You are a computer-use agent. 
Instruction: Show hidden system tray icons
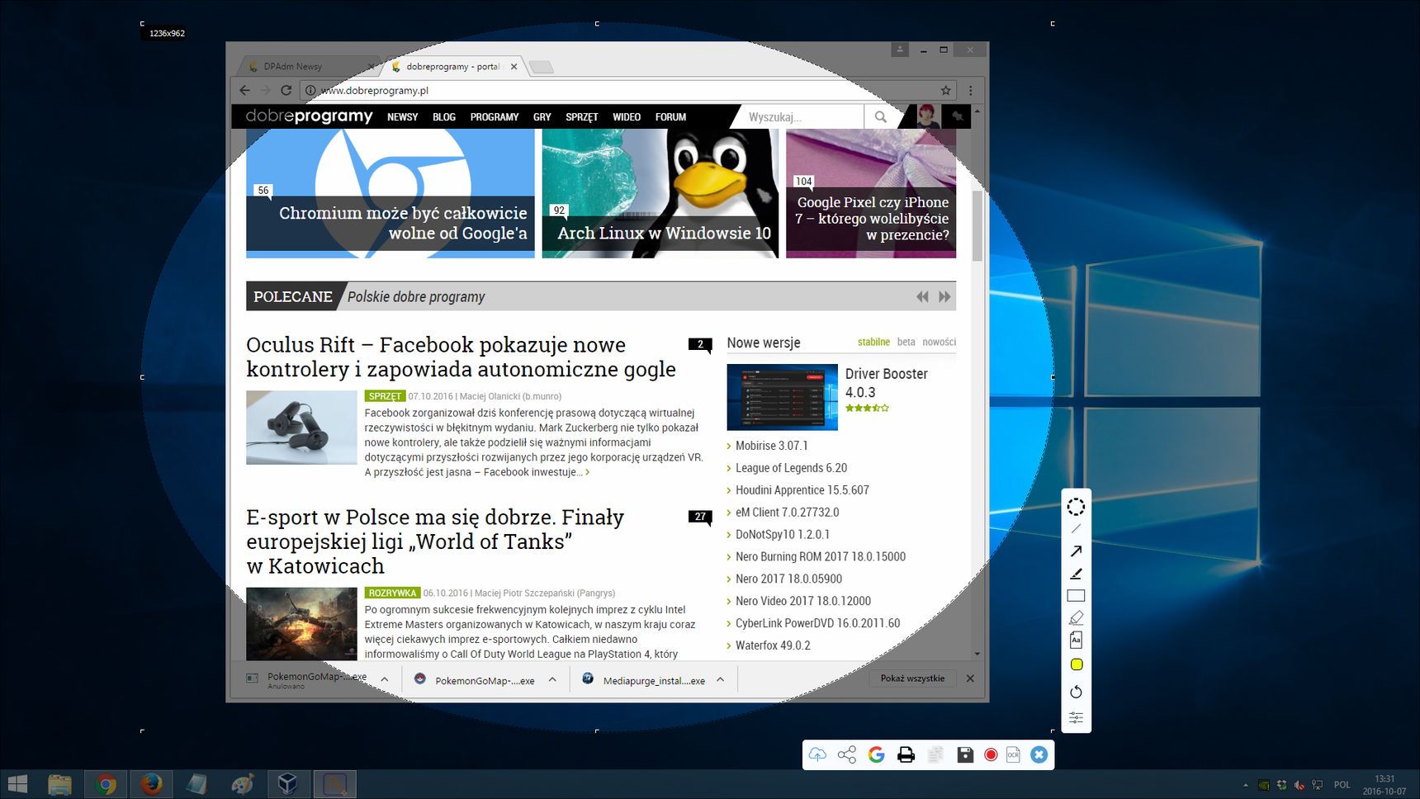[x=1245, y=785]
